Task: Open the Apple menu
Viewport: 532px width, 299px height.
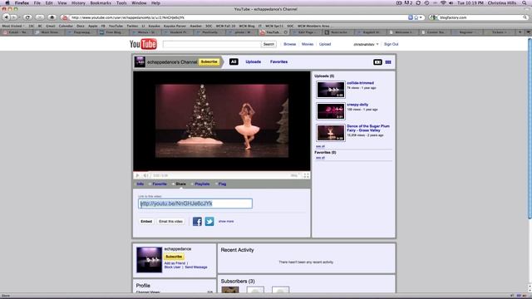Action: point(7,2)
